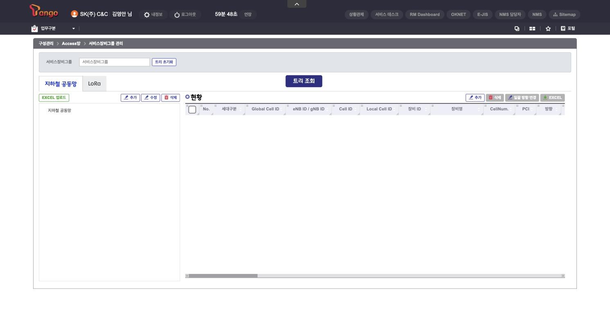Screen dimensions: 610x332
Task: Click the EXCEL 업로드 button
Action: [54, 98]
